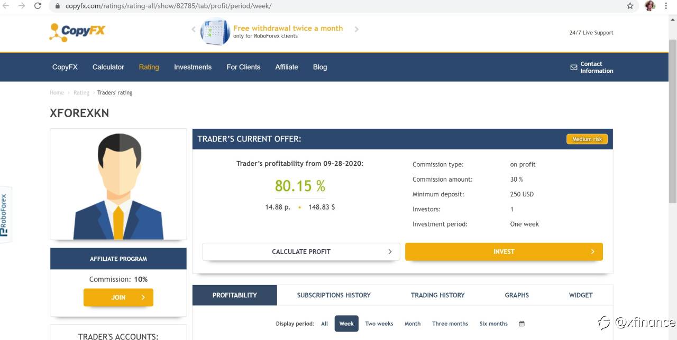The image size is (677, 340).
Task: Open the Subscriptions History tab
Action: (334, 295)
